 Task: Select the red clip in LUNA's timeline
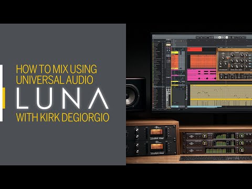click(x=195, y=49)
